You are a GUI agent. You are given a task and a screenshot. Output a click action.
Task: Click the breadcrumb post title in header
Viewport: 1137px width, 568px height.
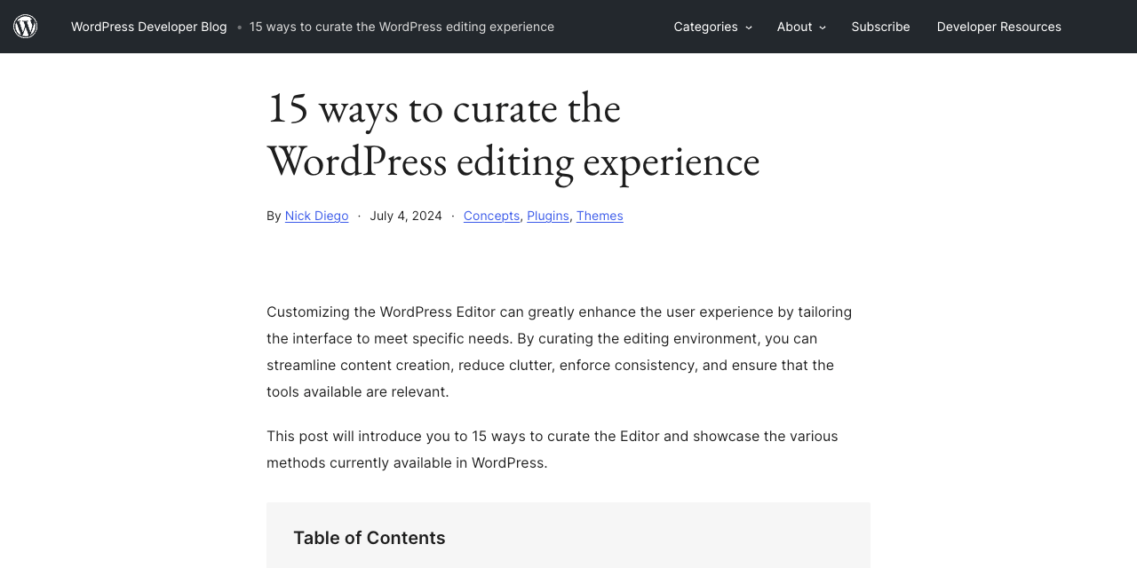402,27
